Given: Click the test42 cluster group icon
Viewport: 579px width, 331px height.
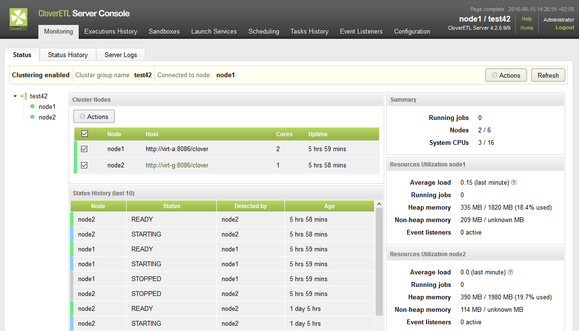Looking at the screenshot, I should [x=24, y=96].
